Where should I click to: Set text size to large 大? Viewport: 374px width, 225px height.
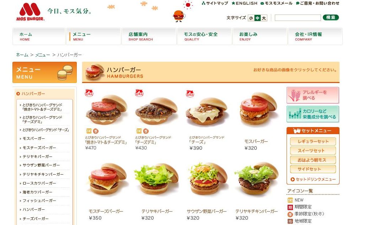[264, 18]
